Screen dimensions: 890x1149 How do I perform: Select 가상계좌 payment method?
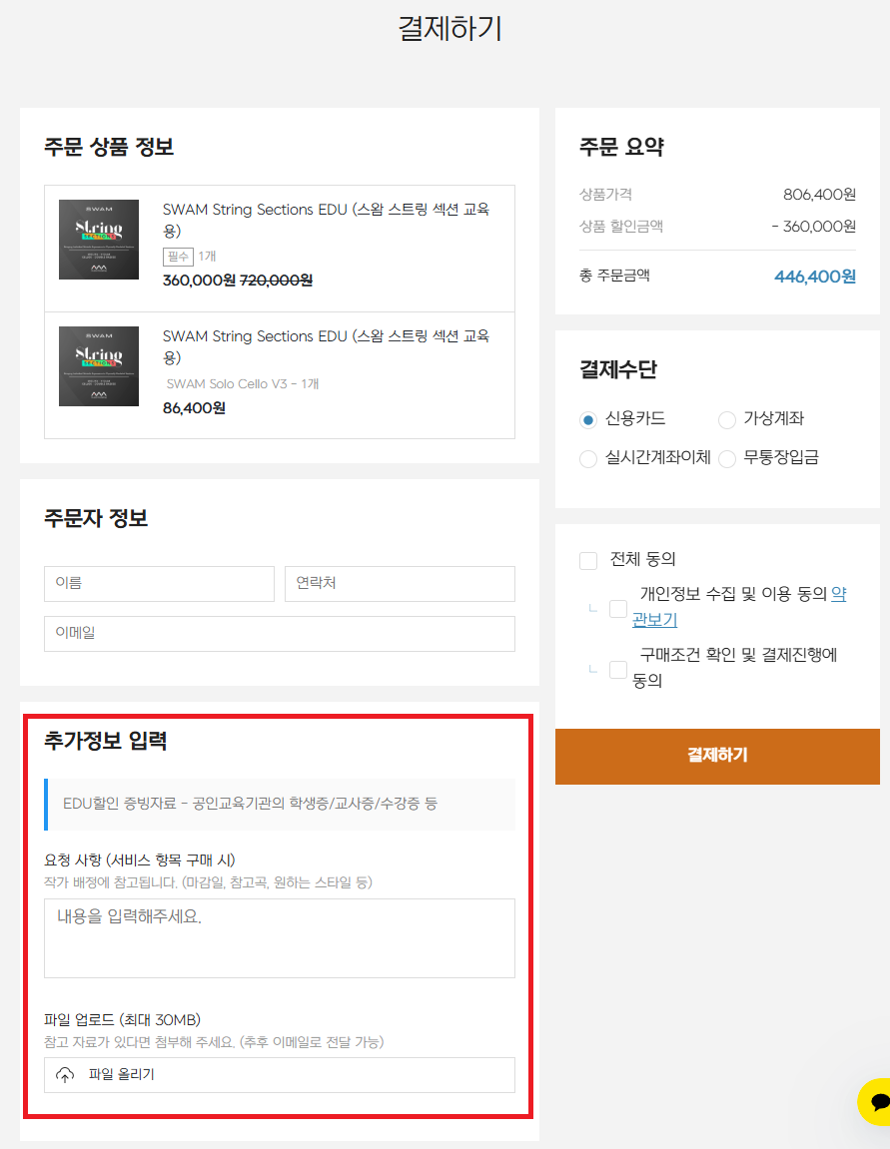[x=726, y=420]
